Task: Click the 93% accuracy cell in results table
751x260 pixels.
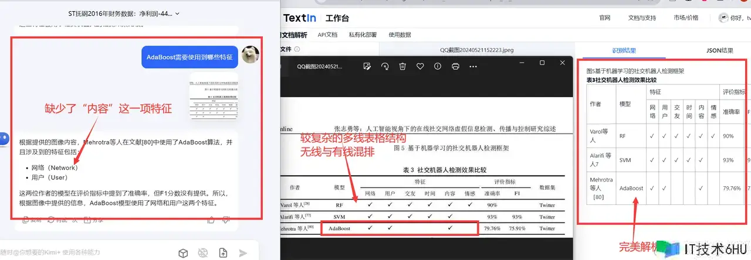Action: 733,159
